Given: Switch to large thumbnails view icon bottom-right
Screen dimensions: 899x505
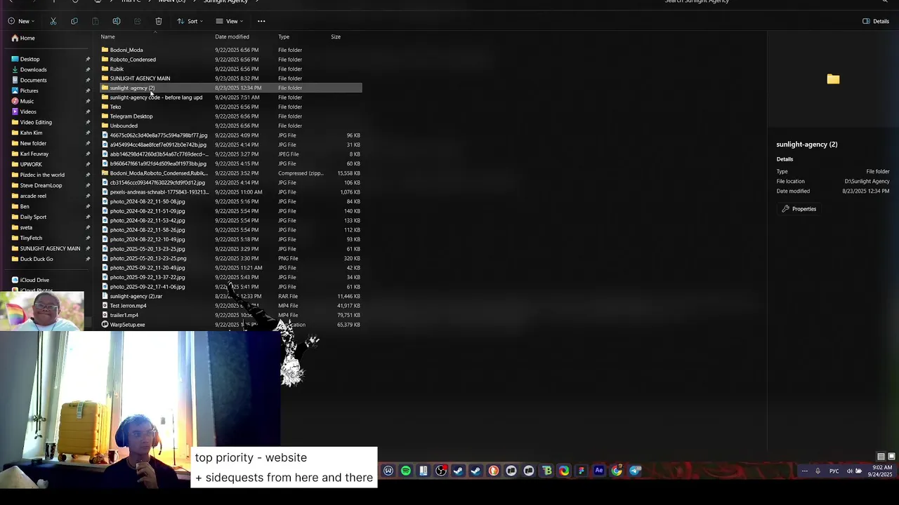Looking at the screenshot, I should (x=891, y=457).
